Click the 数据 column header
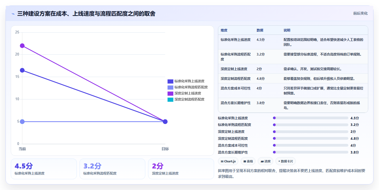Screen dimensions: 379x190 click(x=260, y=30)
